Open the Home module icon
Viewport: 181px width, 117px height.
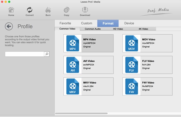11,10
